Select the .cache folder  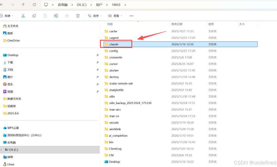(111, 31)
